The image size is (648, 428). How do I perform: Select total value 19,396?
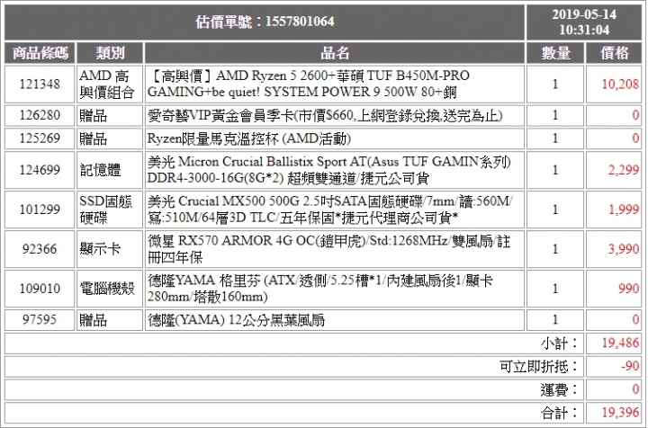click(x=620, y=413)
